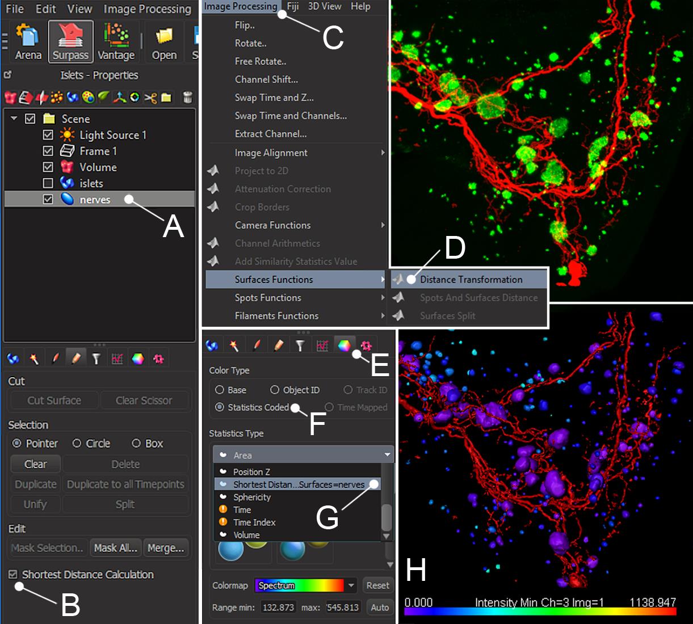Add new Cells (yellow spotted icon)
Screen dimensions: 693x624
(x=88, y=98)
